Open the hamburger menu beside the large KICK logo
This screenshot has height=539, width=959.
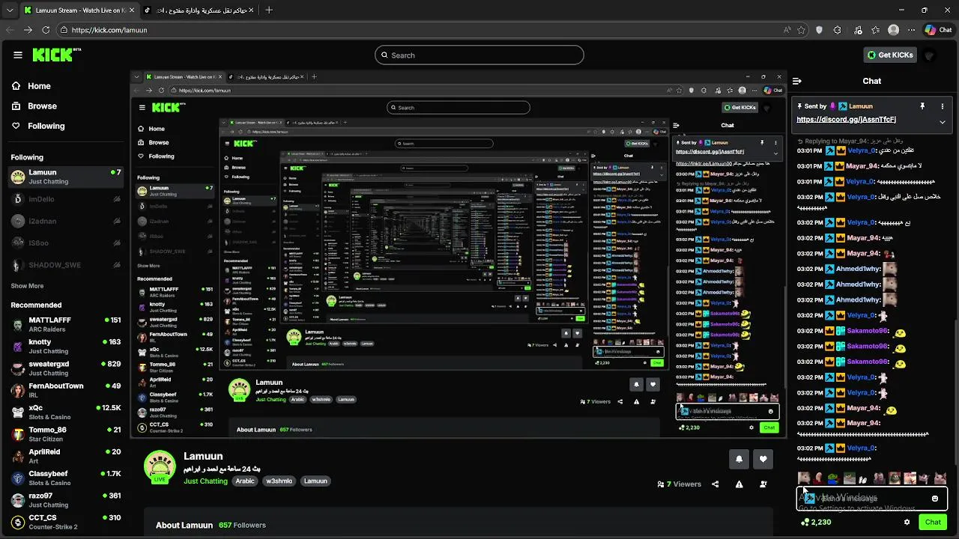17,55
